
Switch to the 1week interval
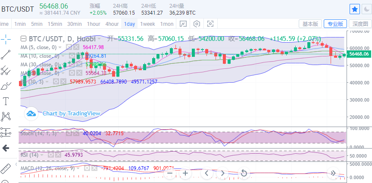tap(147, 24)
